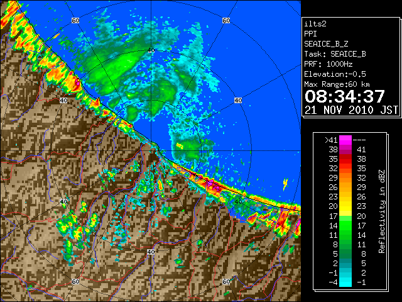This screenshot has width=402, height=302.
Task: Click the ">41" legend label
Action: pos(331,140)
